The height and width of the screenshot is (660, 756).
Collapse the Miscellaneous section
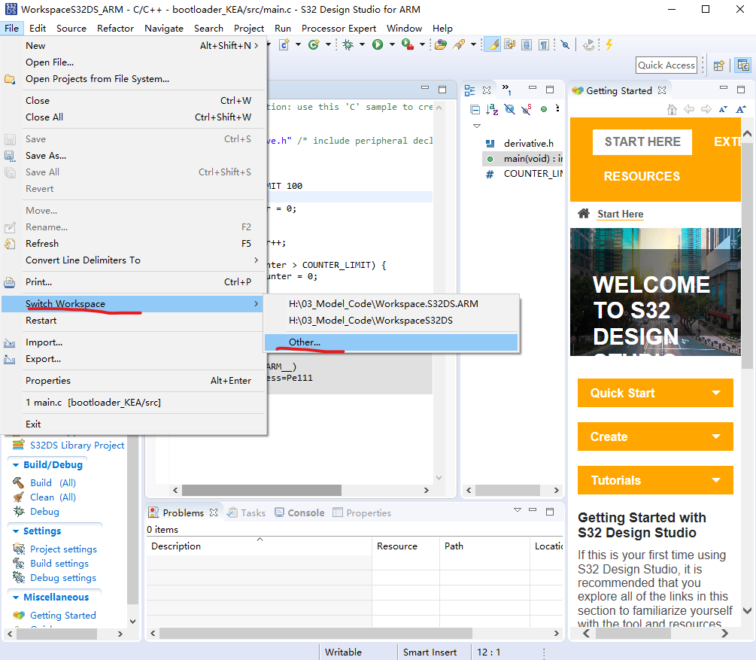16,598
